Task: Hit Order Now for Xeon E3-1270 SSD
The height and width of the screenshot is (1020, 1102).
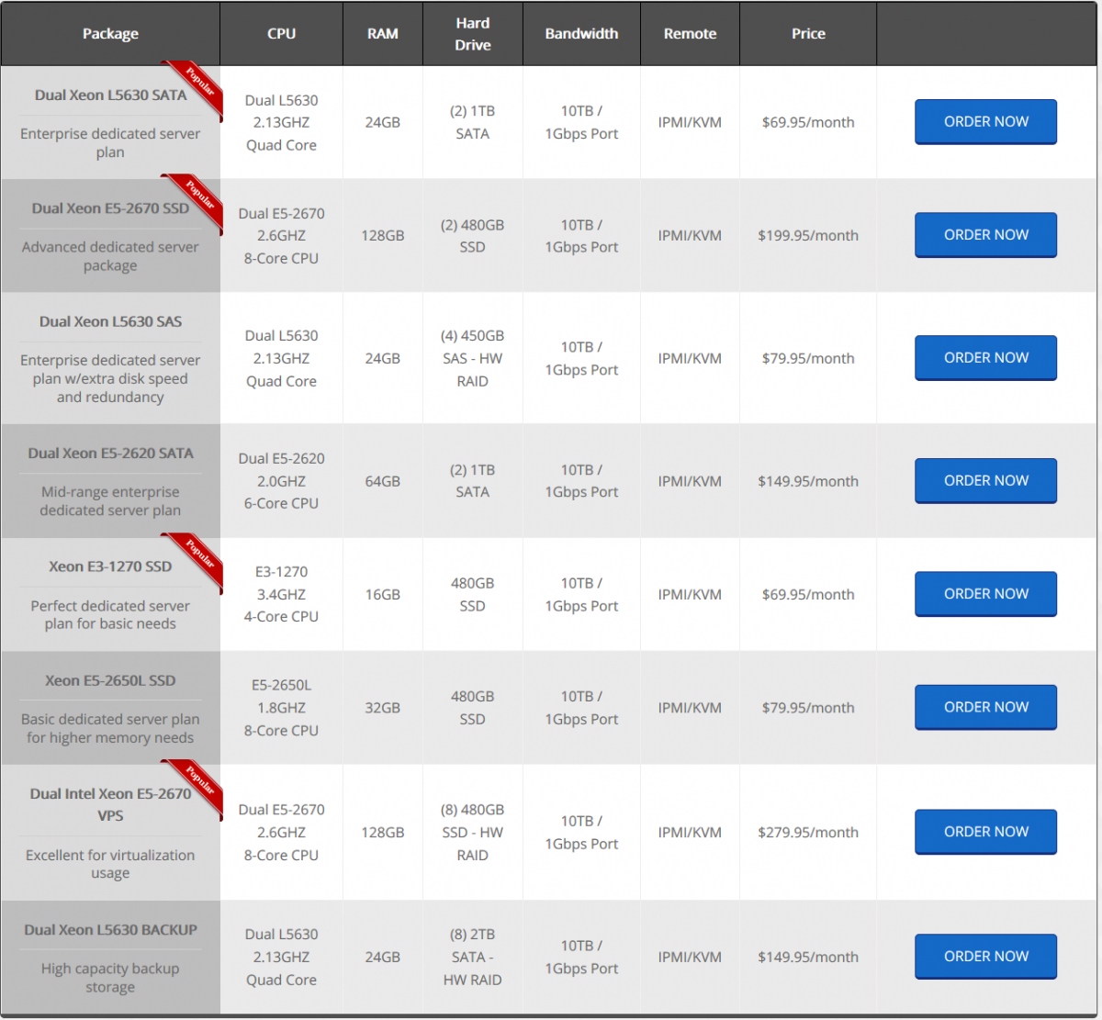Action: click(985, 594)
